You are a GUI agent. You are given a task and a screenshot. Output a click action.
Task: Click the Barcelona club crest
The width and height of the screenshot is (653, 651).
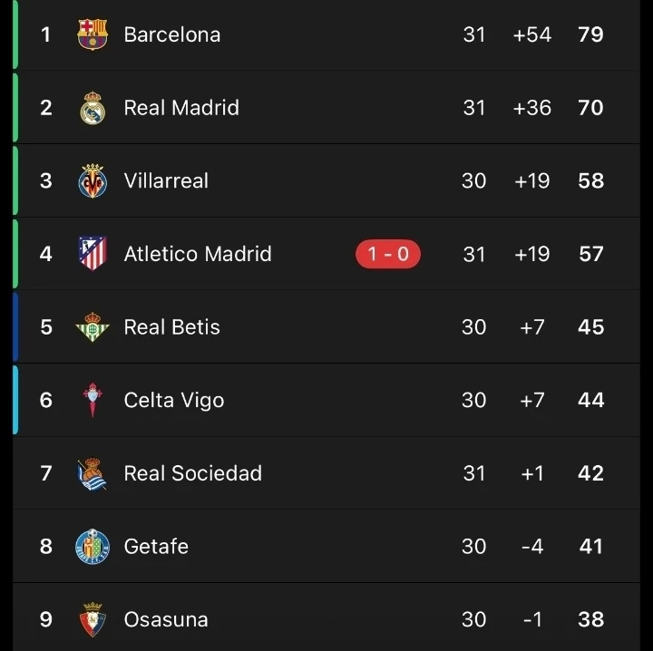pos(93,34)
